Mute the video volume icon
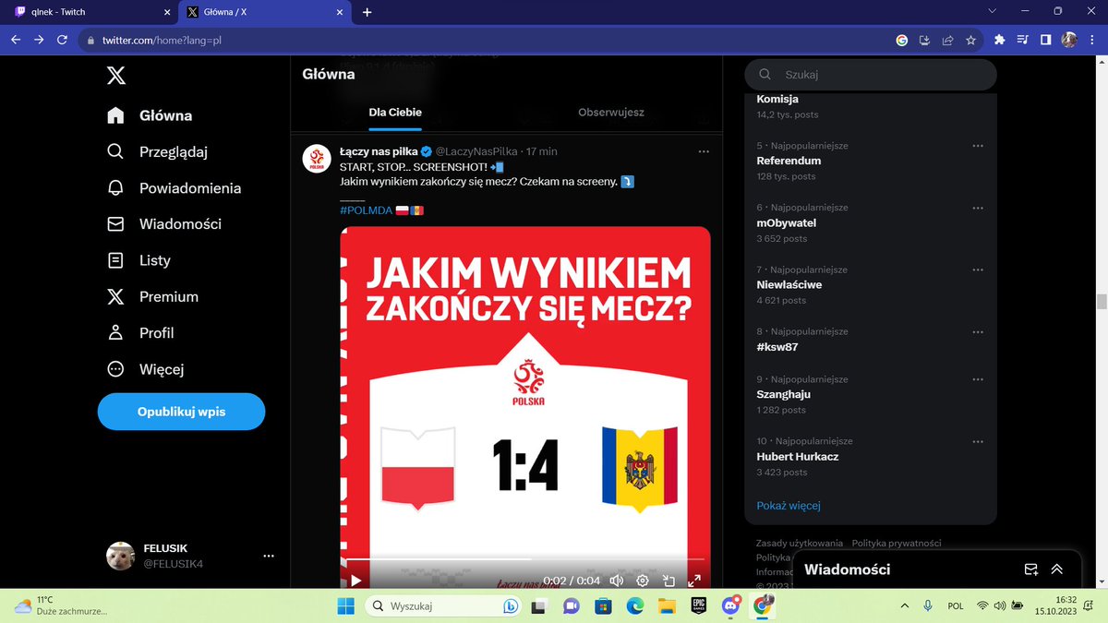The image size is (1108, 623). tap(617, 581)
